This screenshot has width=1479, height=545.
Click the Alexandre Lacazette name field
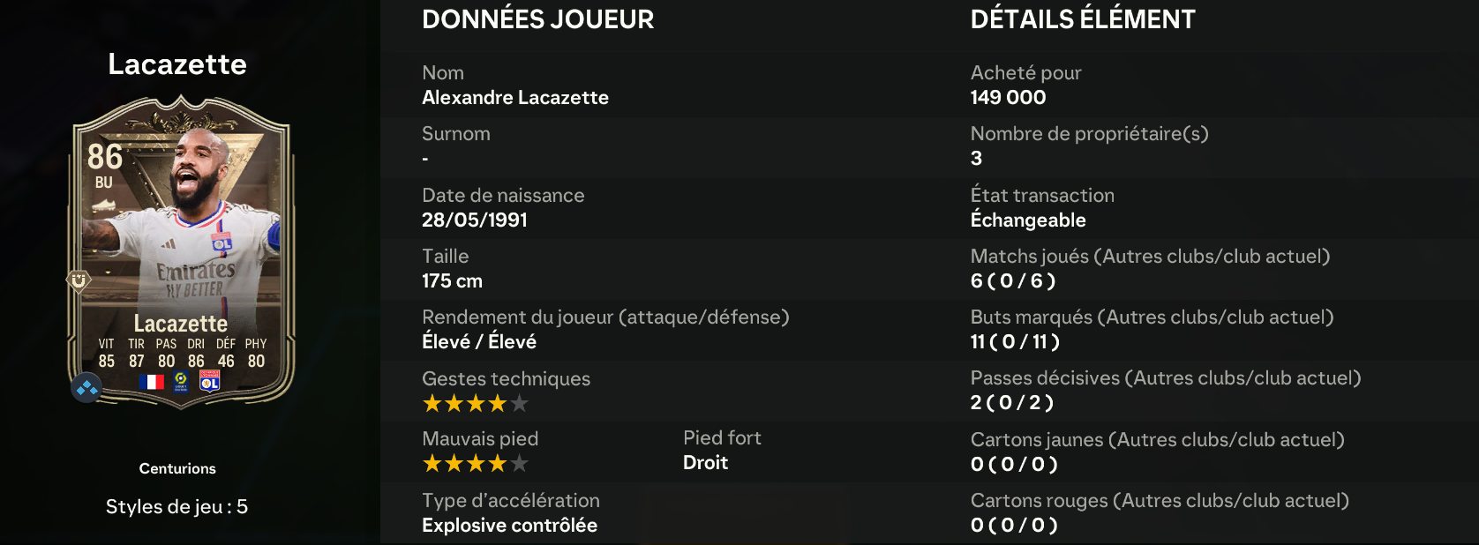click(515, 98)
